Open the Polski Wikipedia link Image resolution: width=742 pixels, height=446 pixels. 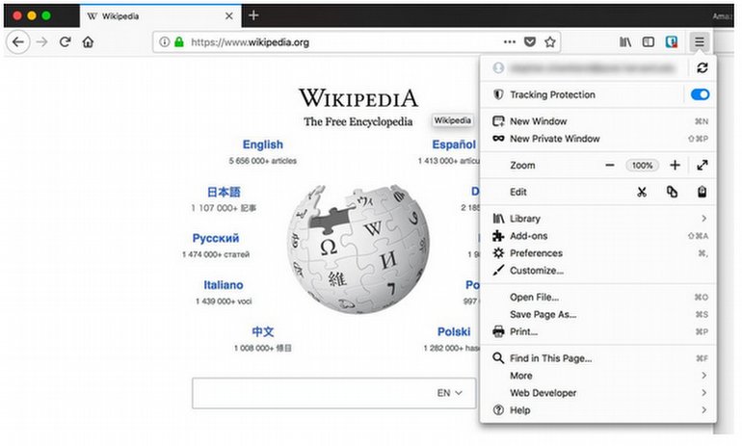pyautogui.click(x=454, y=331)
